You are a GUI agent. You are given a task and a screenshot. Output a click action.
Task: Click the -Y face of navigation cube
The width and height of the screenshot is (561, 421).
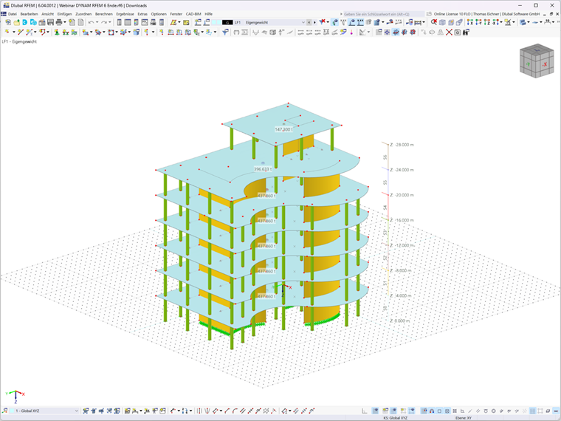click(528, 64)
